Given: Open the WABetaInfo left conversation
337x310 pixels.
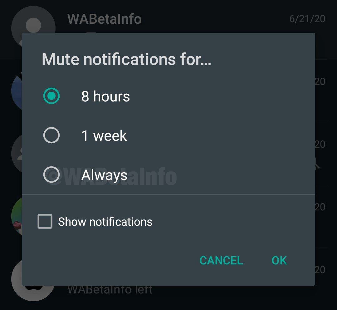Looking at the screenshot, I should [109, 289].
